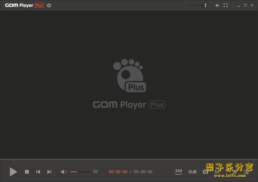Image resolution: width=258 pixels, height=182 pixels.
Task: Pin the player window on top
Action: tap(217, 6)
